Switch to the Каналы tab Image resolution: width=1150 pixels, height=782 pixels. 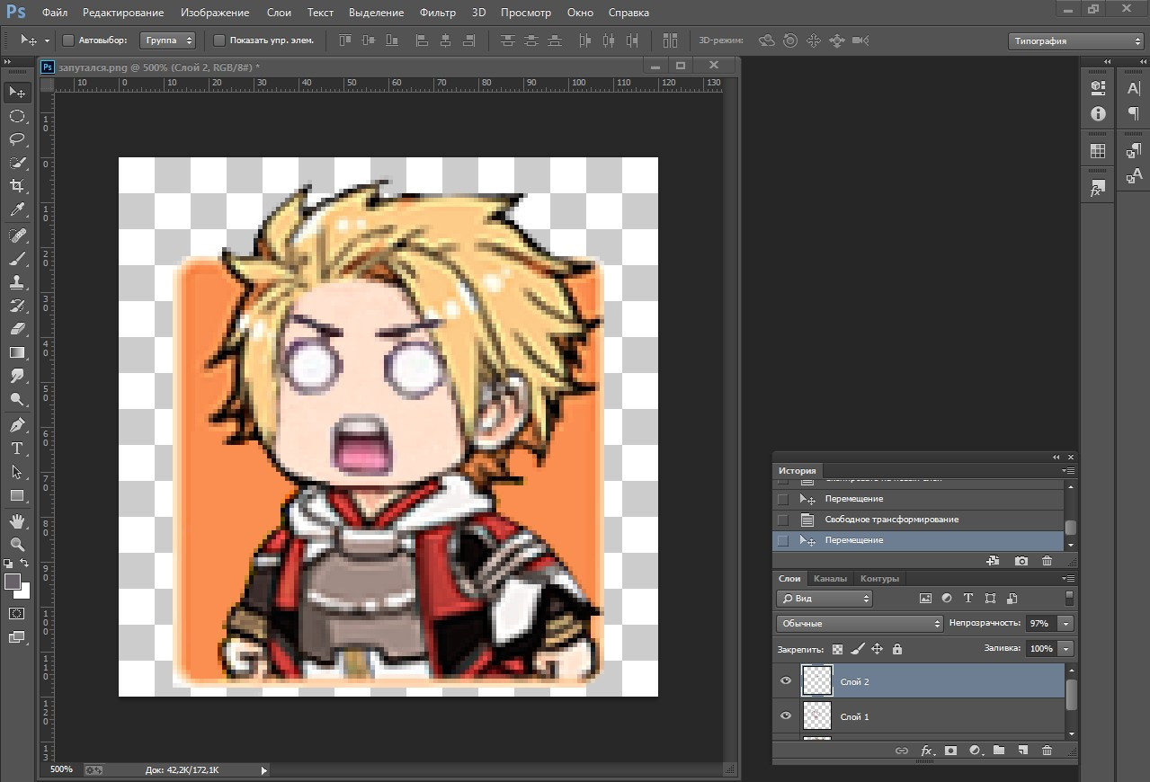coord(830,579)
